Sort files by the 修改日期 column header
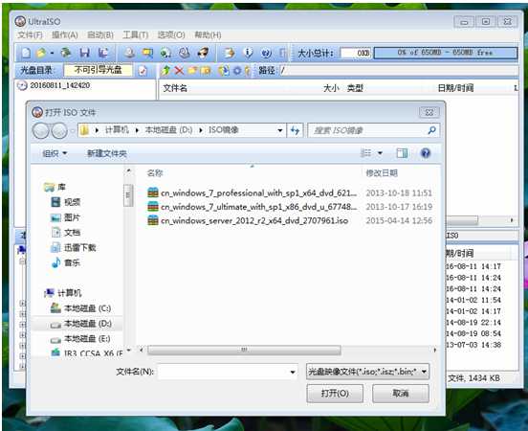528x431 pixels. coord(382,173)
